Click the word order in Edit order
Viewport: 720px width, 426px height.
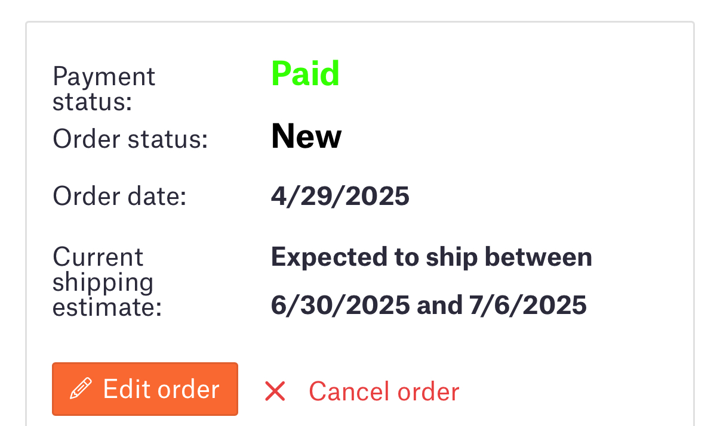tap(189, 389)
